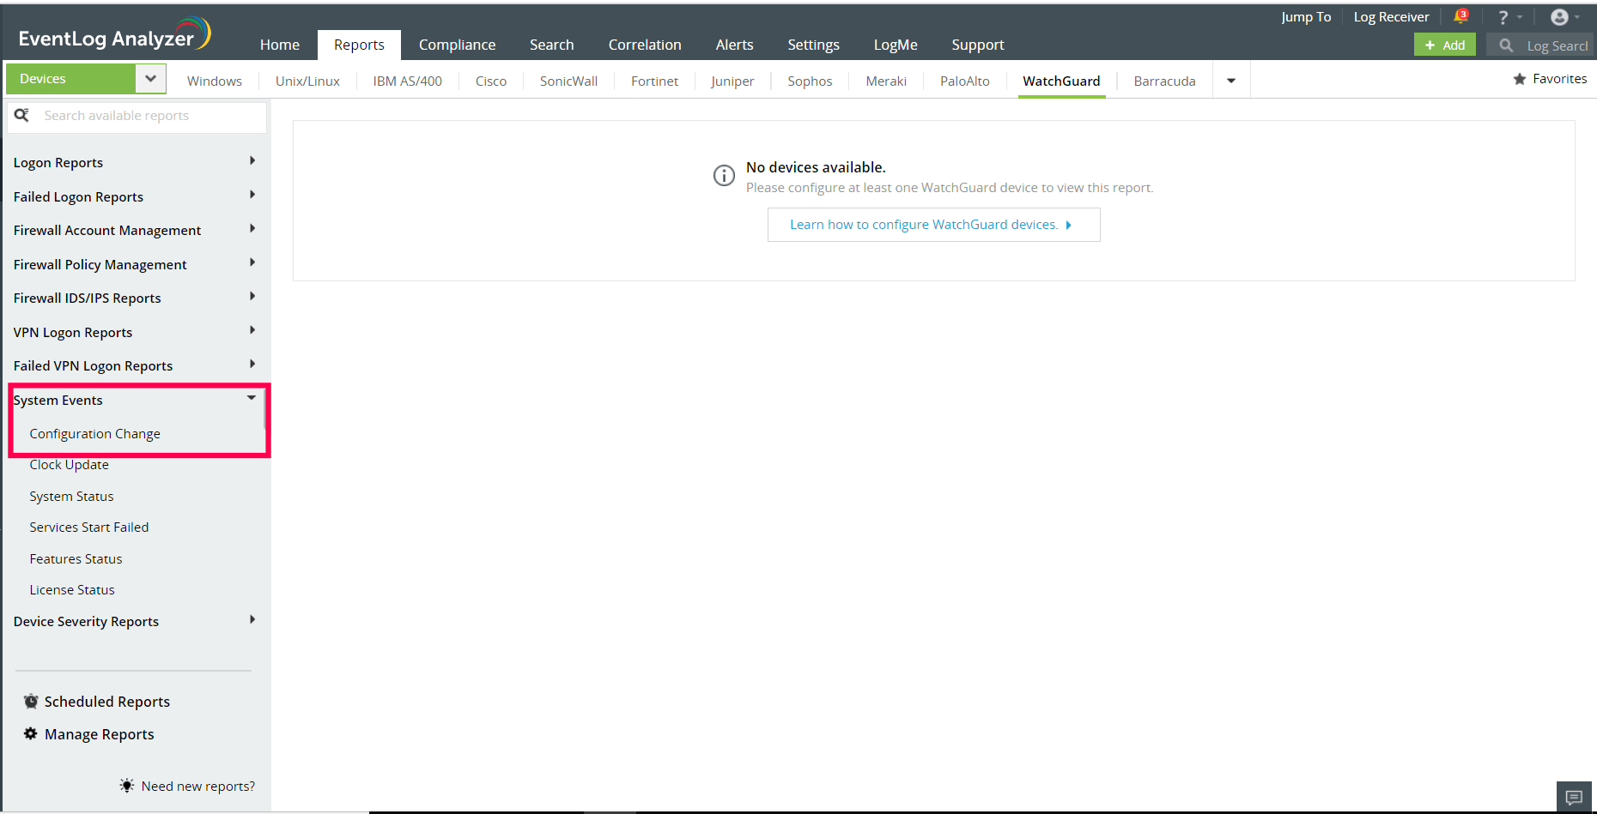Image resolution: width=1597 pixels, height=814 pixels.
Task: Select the Juniper device tab
Action: (732, 81)
